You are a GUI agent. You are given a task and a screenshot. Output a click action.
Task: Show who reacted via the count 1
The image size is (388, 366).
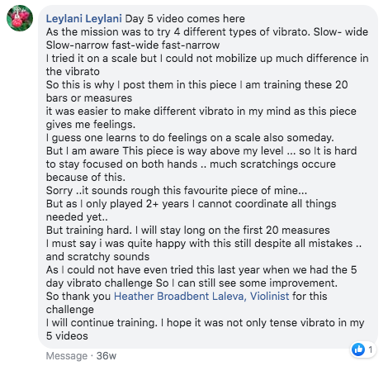tap(371, 349)
